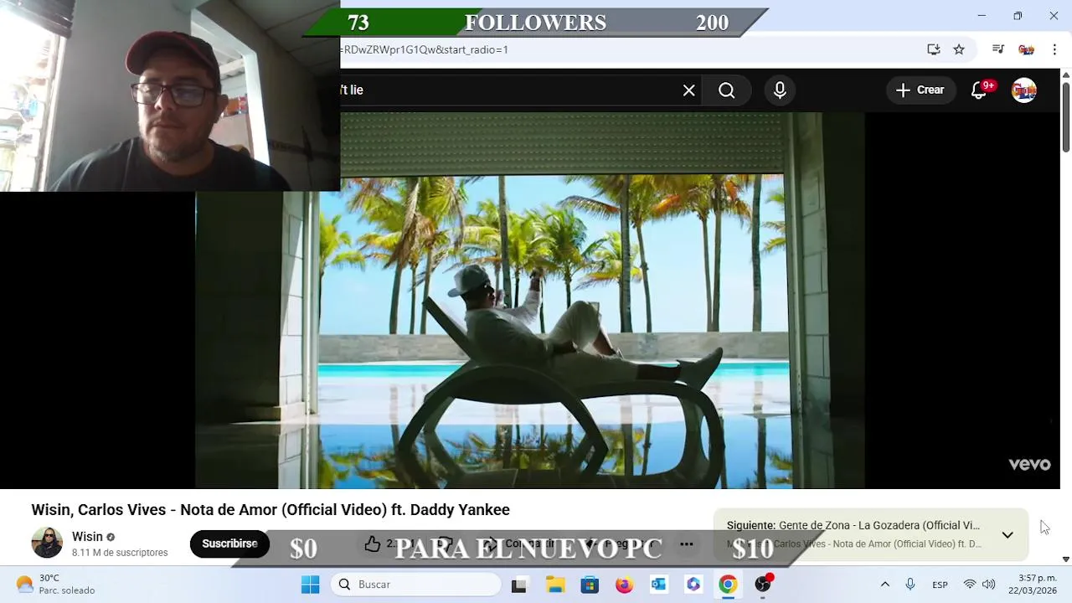1072x603 pixels.
Task: Open File Explorer from the taskbar
Action: [555, 585]
